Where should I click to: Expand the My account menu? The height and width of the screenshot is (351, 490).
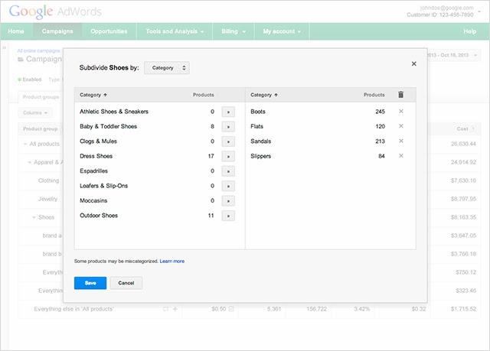pyautogui.click(x=282, y=31)
